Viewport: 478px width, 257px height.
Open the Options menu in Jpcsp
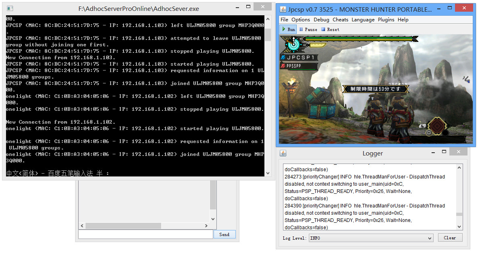point(301,19)
